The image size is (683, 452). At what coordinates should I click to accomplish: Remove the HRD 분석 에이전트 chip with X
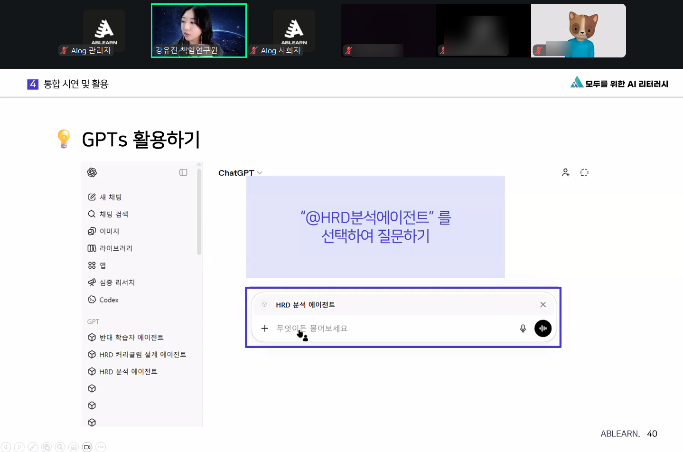click(543, 305)
